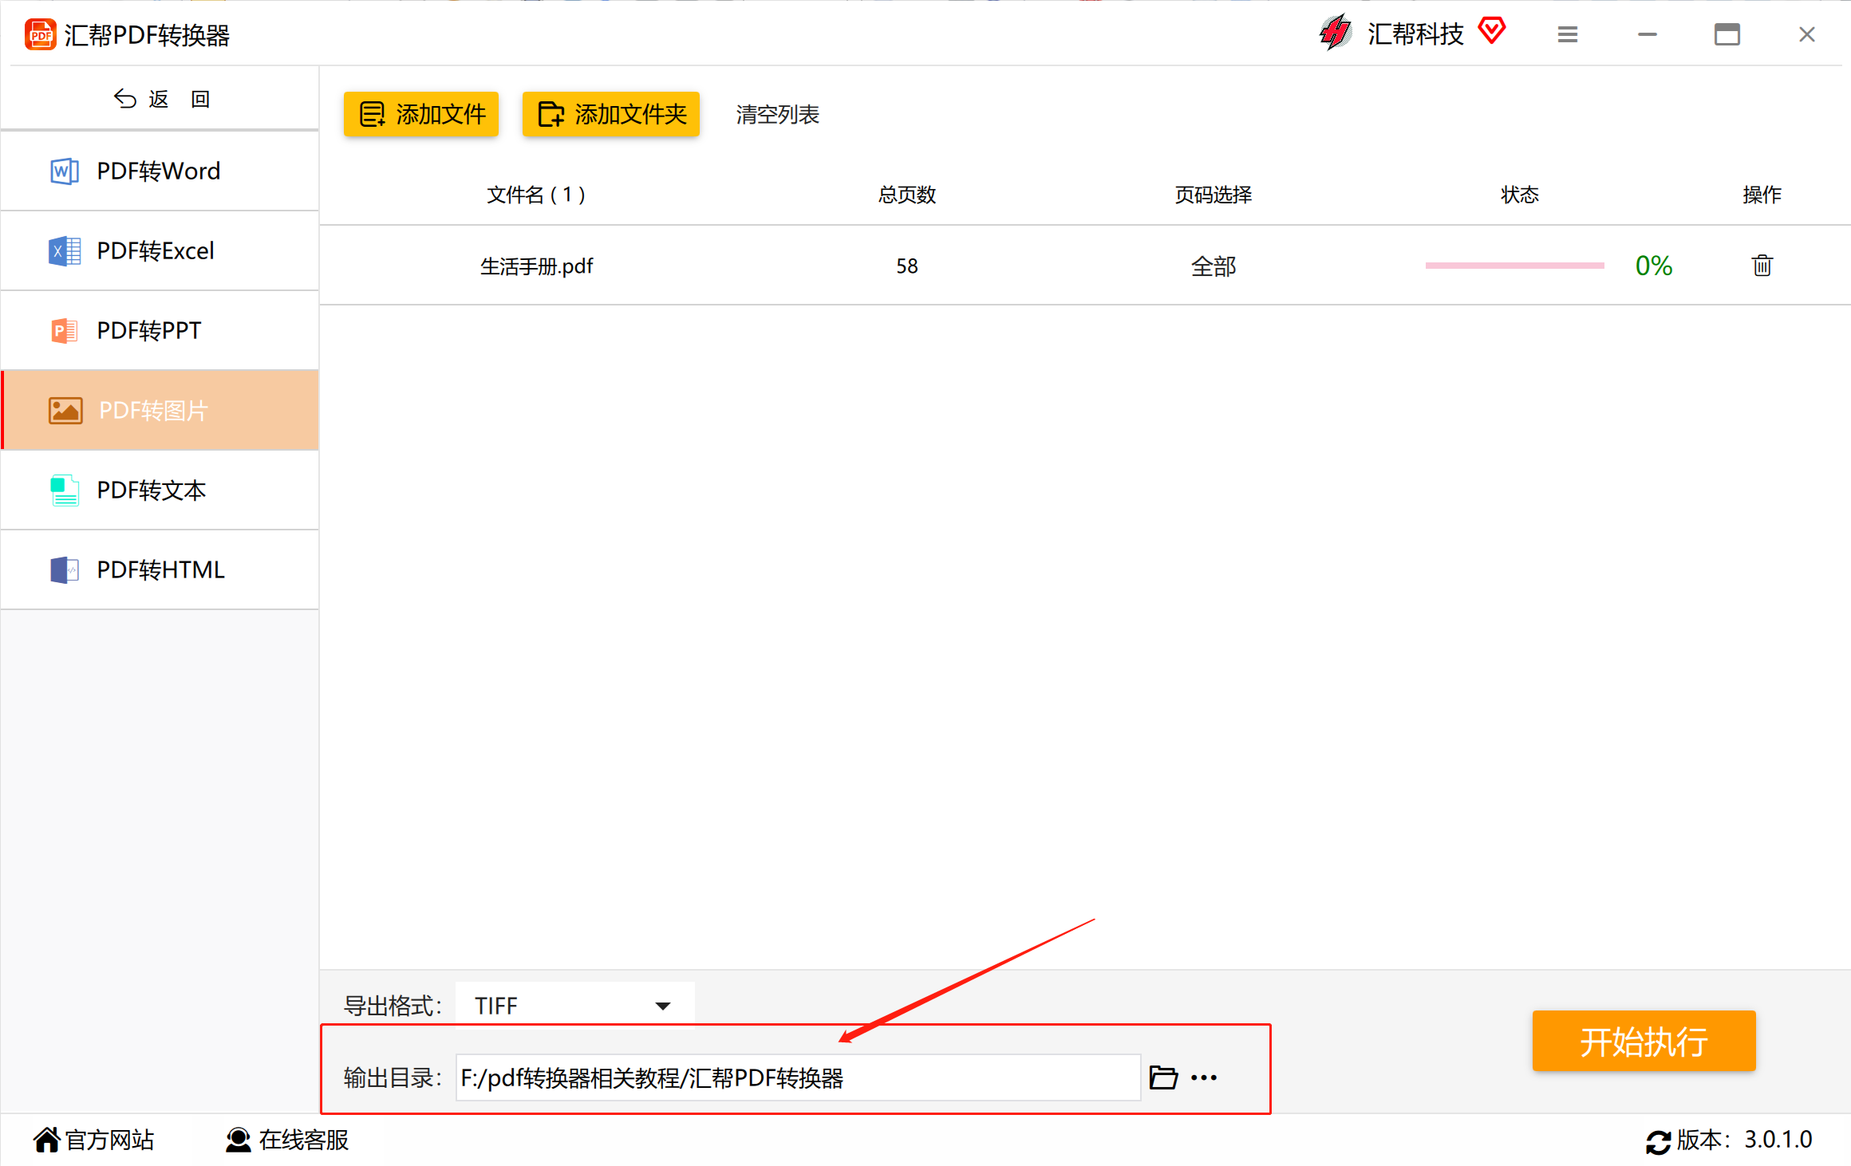
Task: Click the 添加文件夹 button
Action: pyautogui.click(x=611, y=114)
